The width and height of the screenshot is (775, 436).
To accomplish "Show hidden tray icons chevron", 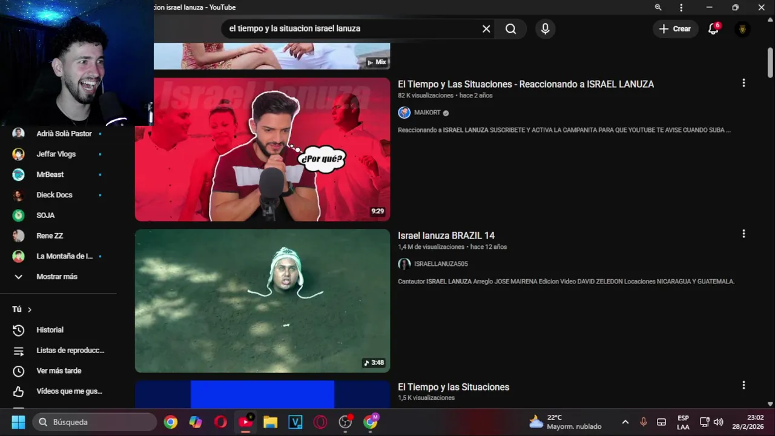I will [625, 422].
